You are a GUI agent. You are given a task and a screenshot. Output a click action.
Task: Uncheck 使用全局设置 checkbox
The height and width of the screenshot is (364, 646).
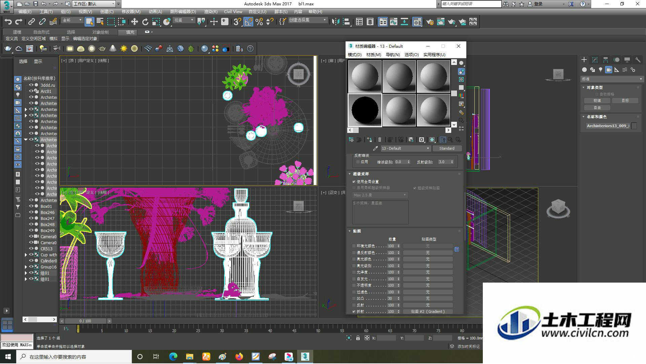(354, 182)
